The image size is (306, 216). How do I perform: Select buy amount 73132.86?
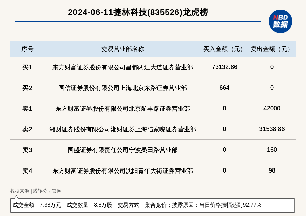[224, 67]
